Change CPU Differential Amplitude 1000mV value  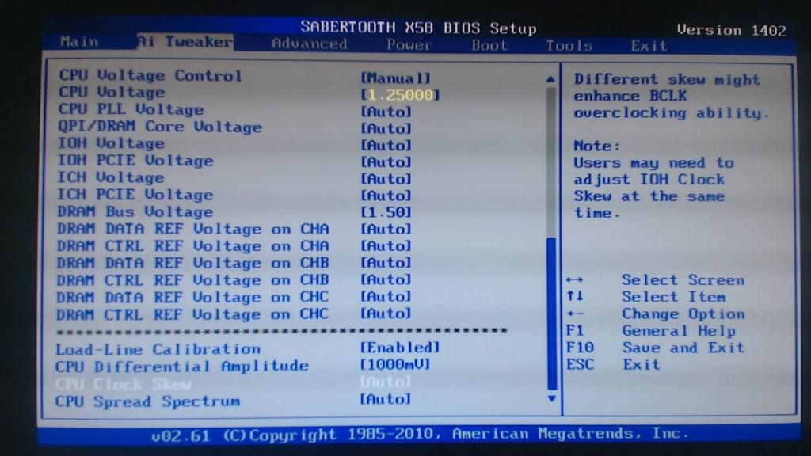(395, 364)
